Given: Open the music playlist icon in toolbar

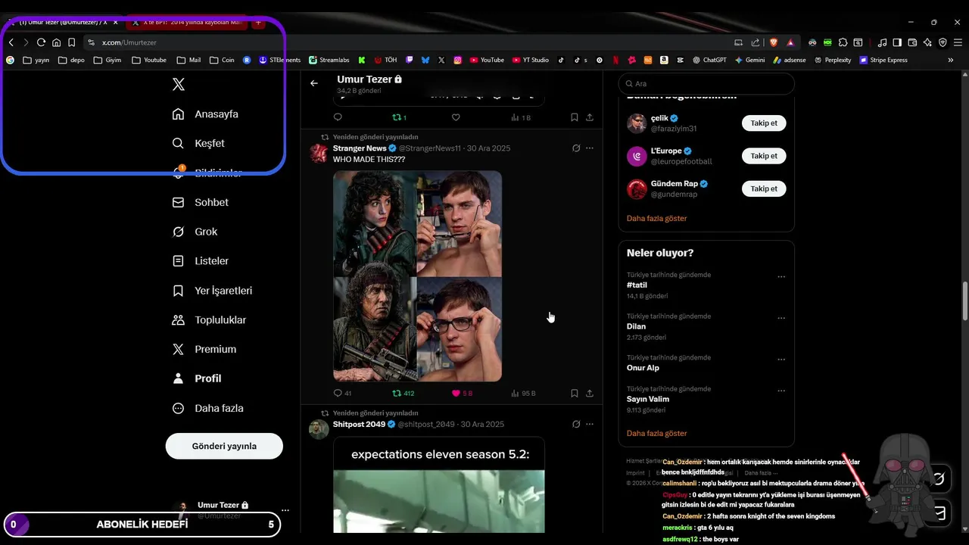Looking at the screenshot, I should (882, 42).
